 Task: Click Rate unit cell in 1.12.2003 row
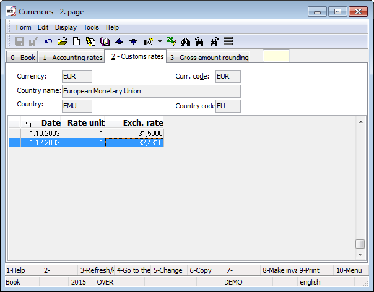click(83, 142)
